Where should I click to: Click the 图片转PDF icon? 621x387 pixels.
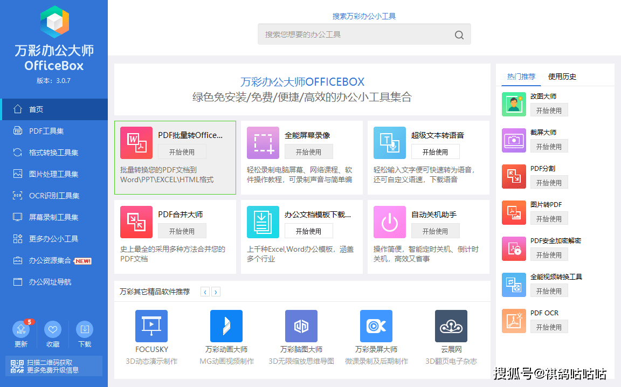[514, 213]
